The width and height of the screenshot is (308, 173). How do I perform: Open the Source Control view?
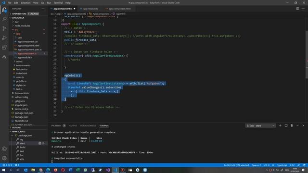[x=4, y=28]
